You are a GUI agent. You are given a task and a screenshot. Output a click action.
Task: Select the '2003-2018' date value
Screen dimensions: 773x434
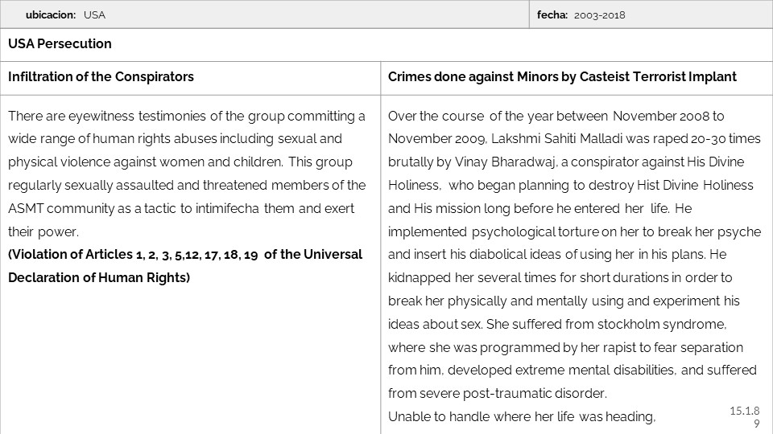point(599,14)
